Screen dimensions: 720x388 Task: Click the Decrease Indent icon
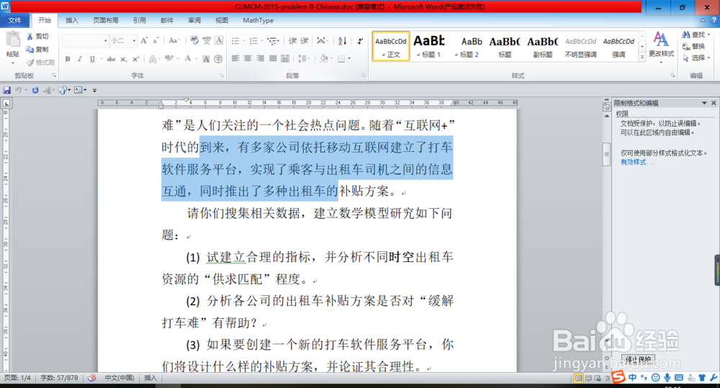coord(292,40)
